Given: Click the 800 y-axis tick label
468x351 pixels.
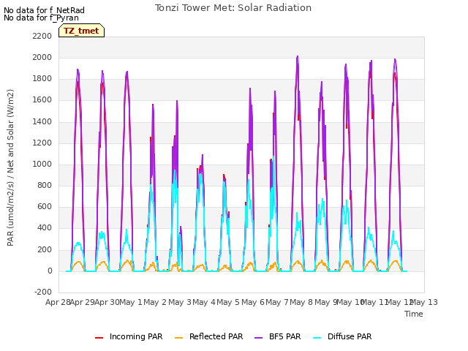Looking at the screenshot, I should [45, 185].
